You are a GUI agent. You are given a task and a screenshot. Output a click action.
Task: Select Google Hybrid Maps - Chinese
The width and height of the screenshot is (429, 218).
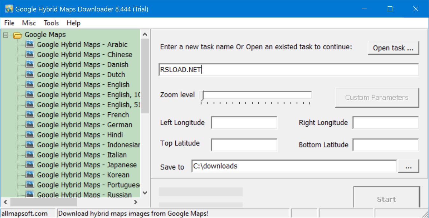click(x=84, y=54)
